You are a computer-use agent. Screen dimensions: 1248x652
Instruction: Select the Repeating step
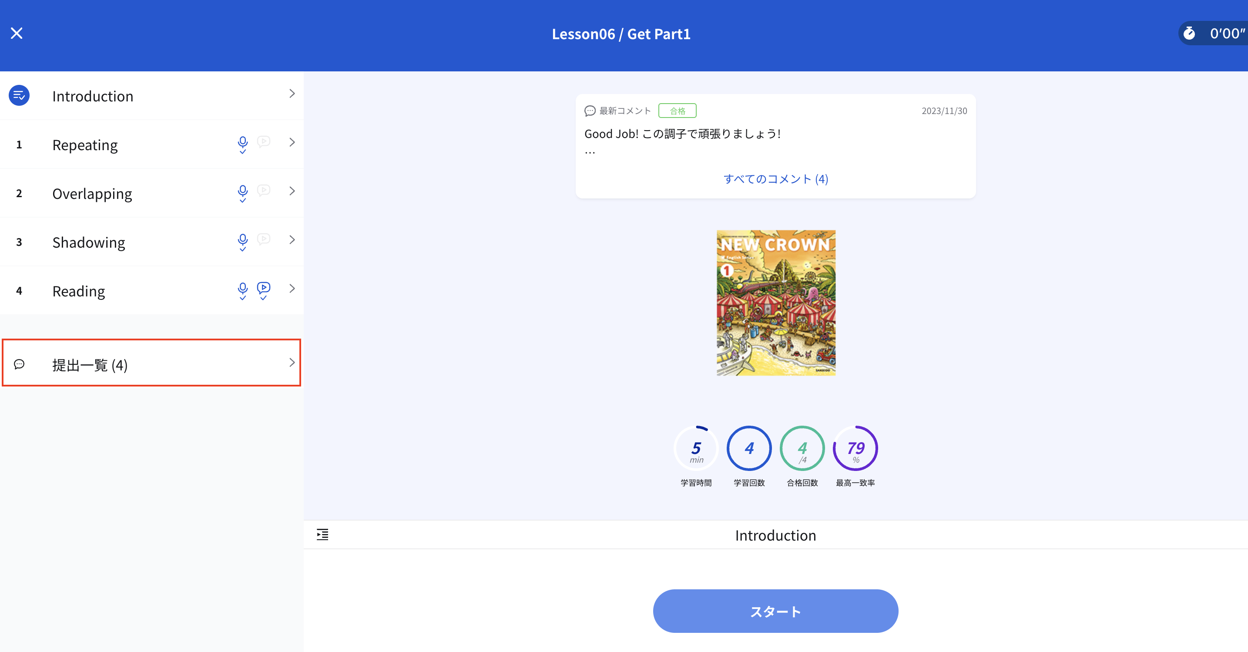(151, 145)
